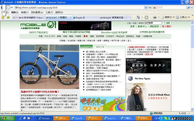Open the 網頁(P) page menu dropdown
Screen dimensions: 194x121
coord(168,17)
